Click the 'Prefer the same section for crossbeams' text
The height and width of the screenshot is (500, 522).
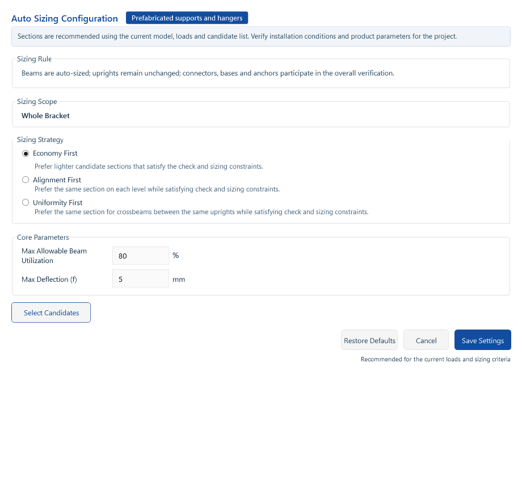pyautogui.click(x=201, y=212)
